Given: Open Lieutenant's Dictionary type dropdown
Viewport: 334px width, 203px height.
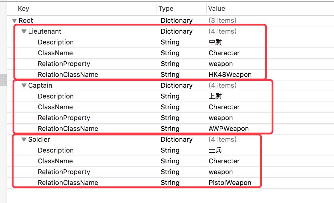Looking at the screenshot, I should click(177, 31).
